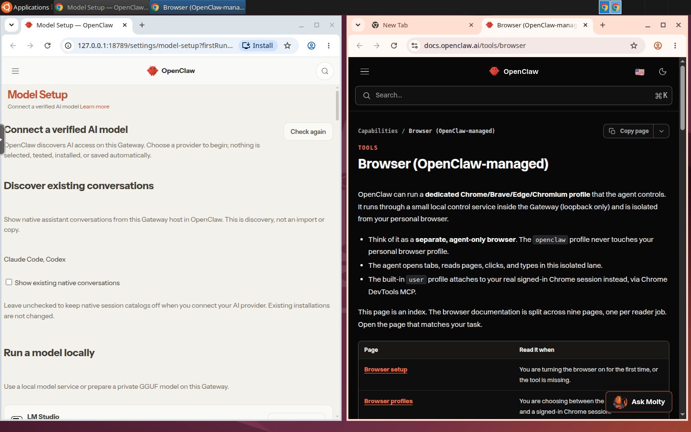Click Copy page button
Viewport: 691px width, 432px height.
click(629, 131)
